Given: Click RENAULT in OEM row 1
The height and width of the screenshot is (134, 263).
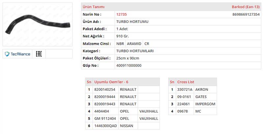Looking at the screenshot, I should (x=128, y=89).
